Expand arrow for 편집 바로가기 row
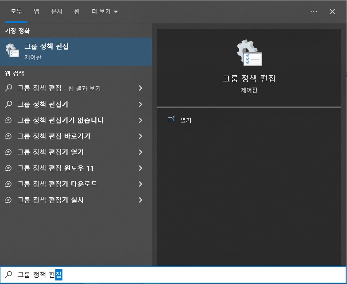This screenshot has height=284, width=347. point(141,136)
